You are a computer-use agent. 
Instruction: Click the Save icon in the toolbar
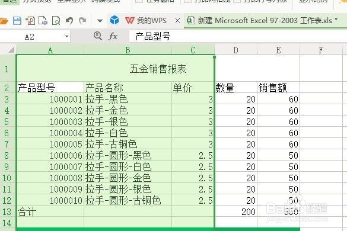pyautogui.click(x=17, y=21)
